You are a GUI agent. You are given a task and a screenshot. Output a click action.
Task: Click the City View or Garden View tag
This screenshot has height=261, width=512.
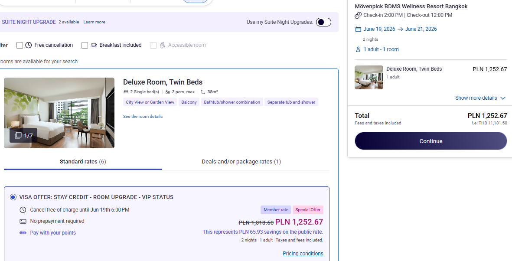(x=150, y=102)
